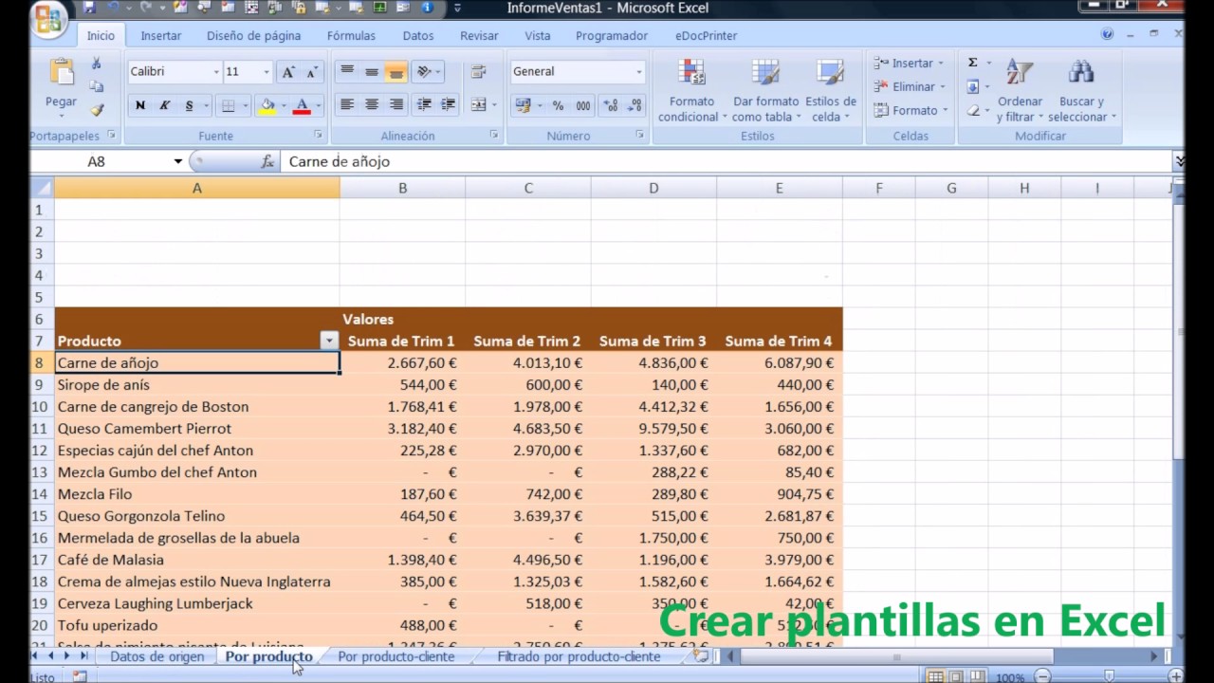Screen dimensions: 1214x683
Task: Align text to the left
Action: (347, 104)
